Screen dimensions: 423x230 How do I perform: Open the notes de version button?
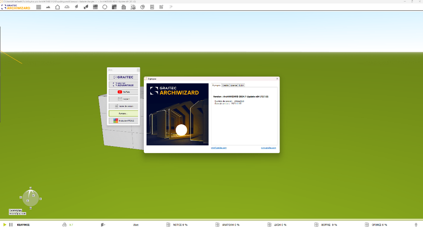click(124, 106)
